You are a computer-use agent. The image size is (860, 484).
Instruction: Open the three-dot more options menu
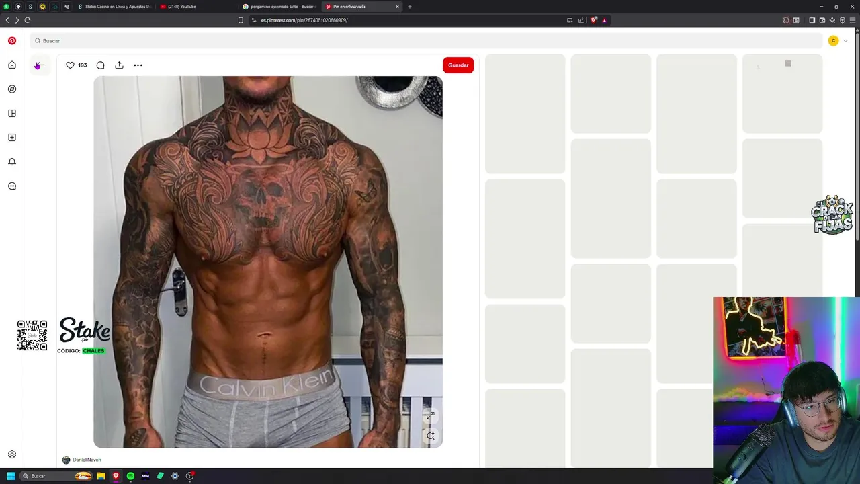click(x=138, y=65)
